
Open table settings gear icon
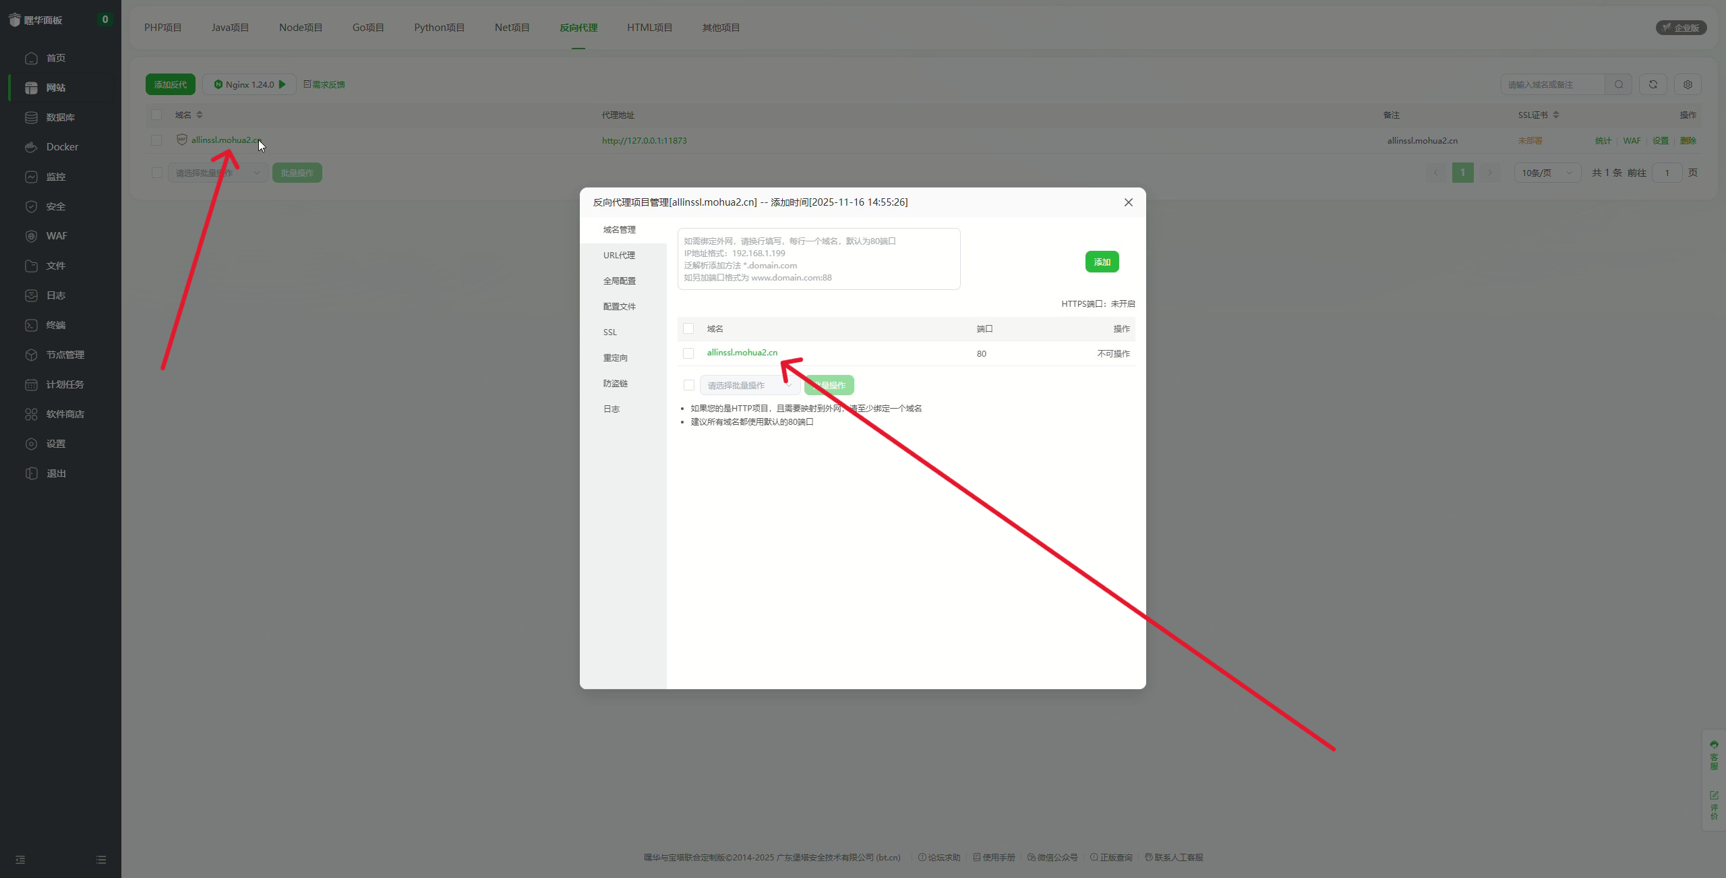click(1688, 84)
